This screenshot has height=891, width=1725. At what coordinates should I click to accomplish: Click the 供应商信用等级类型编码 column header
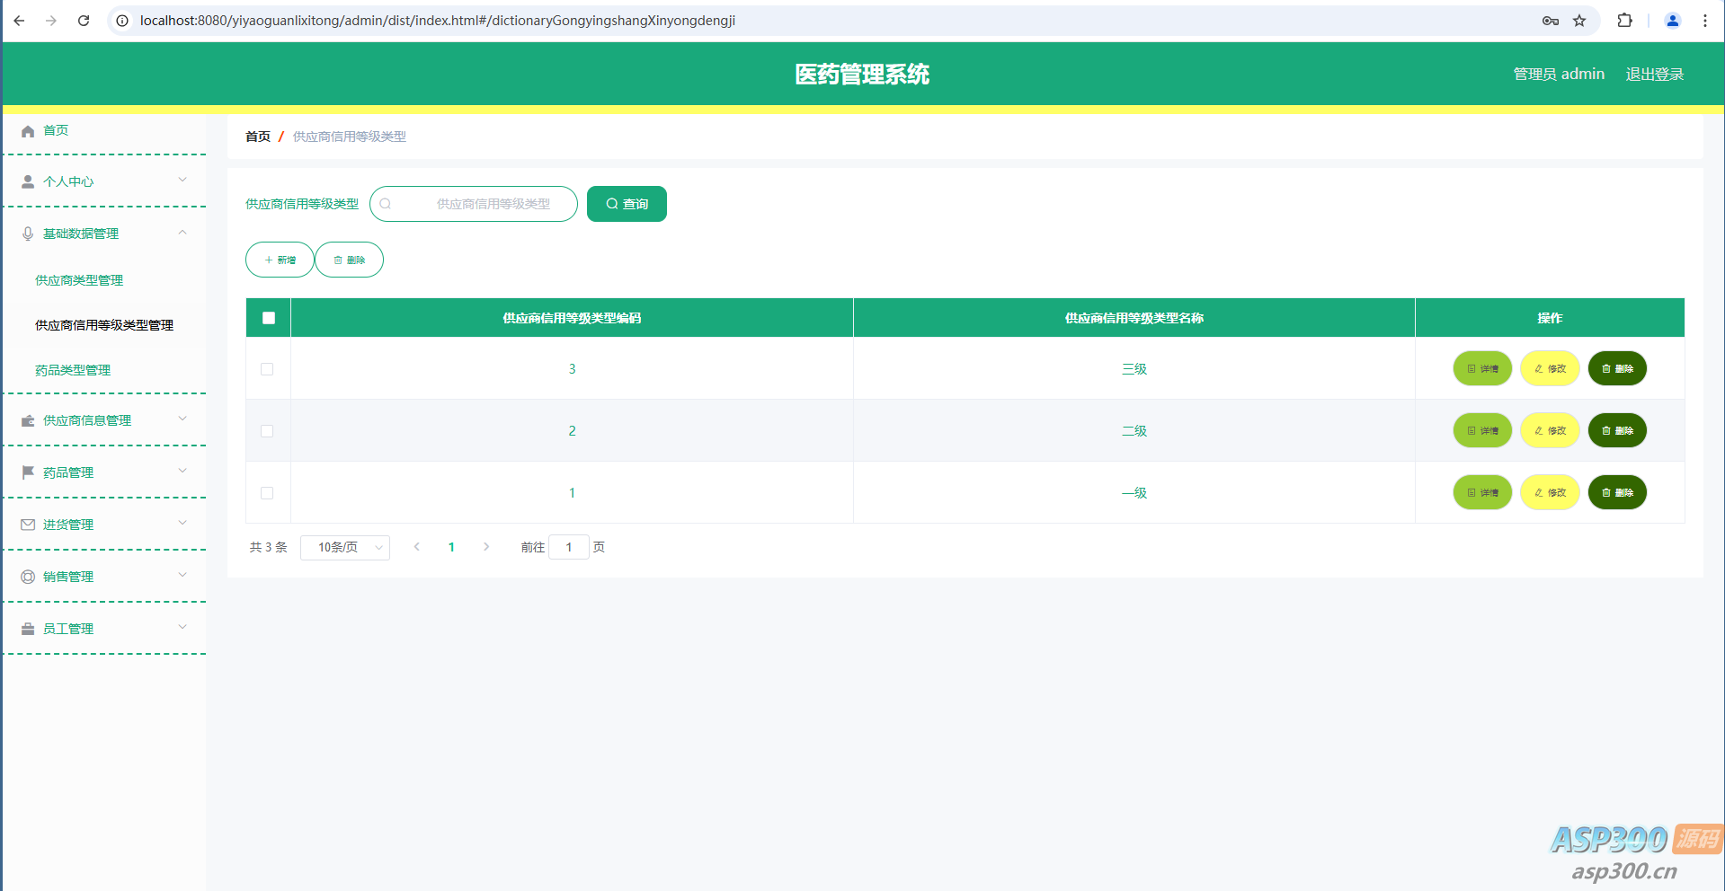pyautogui.click(x=572, y=318)
